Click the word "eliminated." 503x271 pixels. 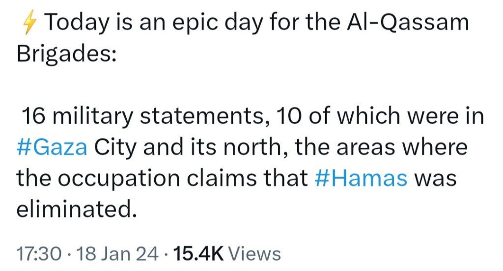point(76,210)
